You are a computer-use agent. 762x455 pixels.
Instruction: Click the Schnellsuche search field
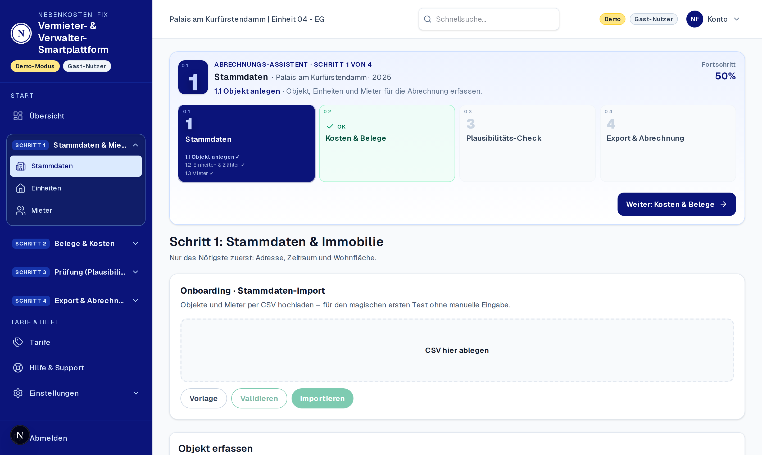click(x=489, y=19)
